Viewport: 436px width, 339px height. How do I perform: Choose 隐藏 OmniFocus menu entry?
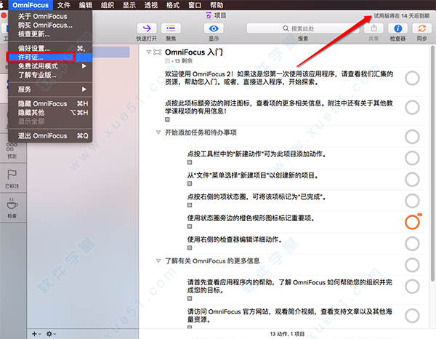click(50, 104)
